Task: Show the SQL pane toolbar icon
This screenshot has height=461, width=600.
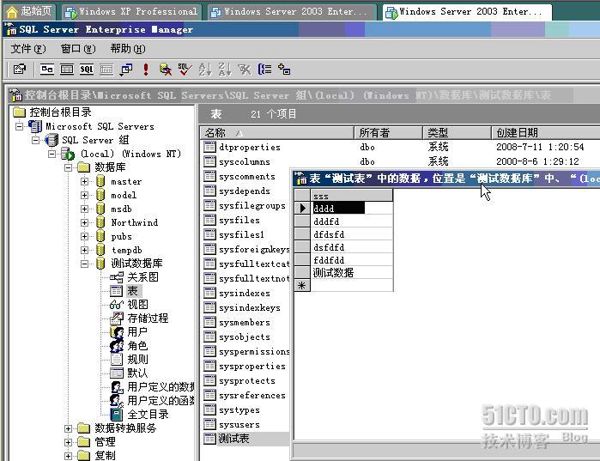Action: point(87,70)
